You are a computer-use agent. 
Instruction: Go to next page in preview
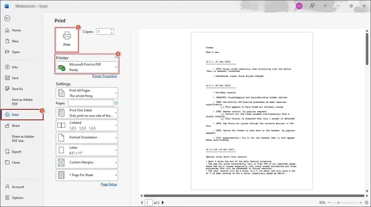click(x=163, y=203)
